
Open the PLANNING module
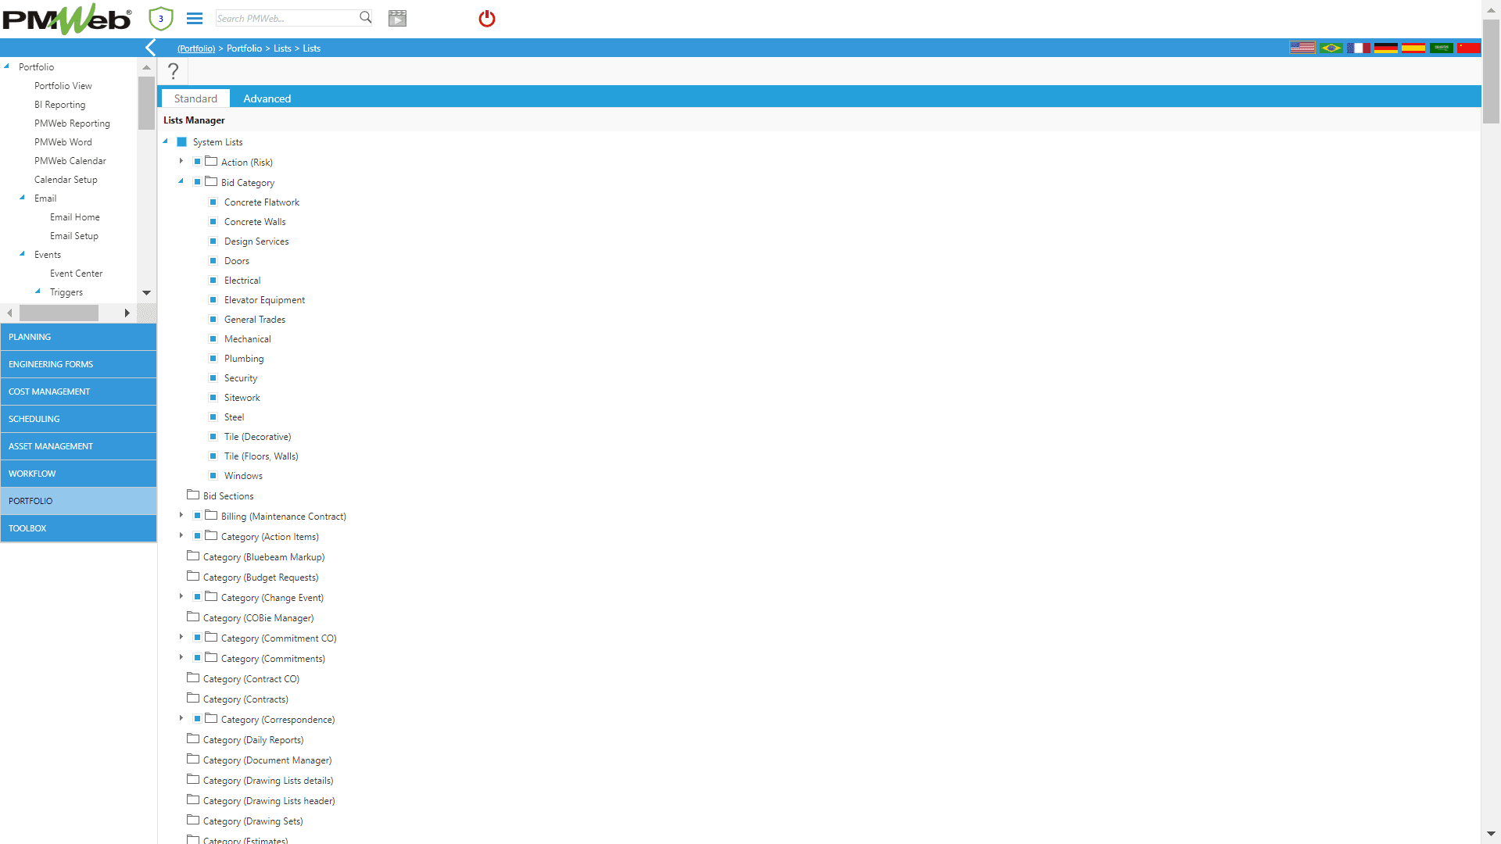pyautogui.click(x=78, y=337)
